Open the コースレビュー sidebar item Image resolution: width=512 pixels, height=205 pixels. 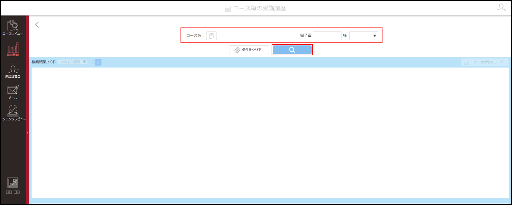13,27
